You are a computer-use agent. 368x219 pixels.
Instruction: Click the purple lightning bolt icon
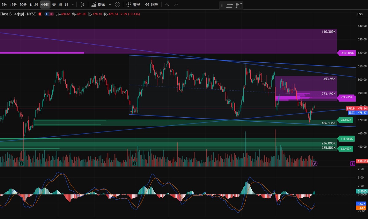315,163
